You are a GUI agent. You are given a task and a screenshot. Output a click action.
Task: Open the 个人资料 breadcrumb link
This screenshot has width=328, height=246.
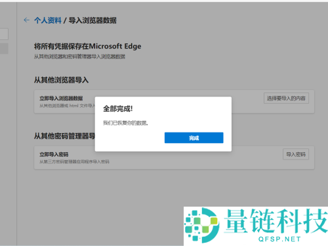pyautogui.click(x=48, y=20)
